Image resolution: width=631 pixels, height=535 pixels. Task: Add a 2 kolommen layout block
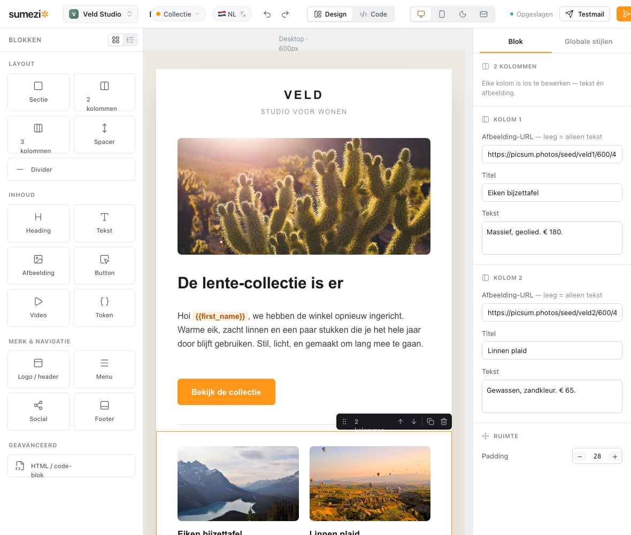click(x=105, y=92)
